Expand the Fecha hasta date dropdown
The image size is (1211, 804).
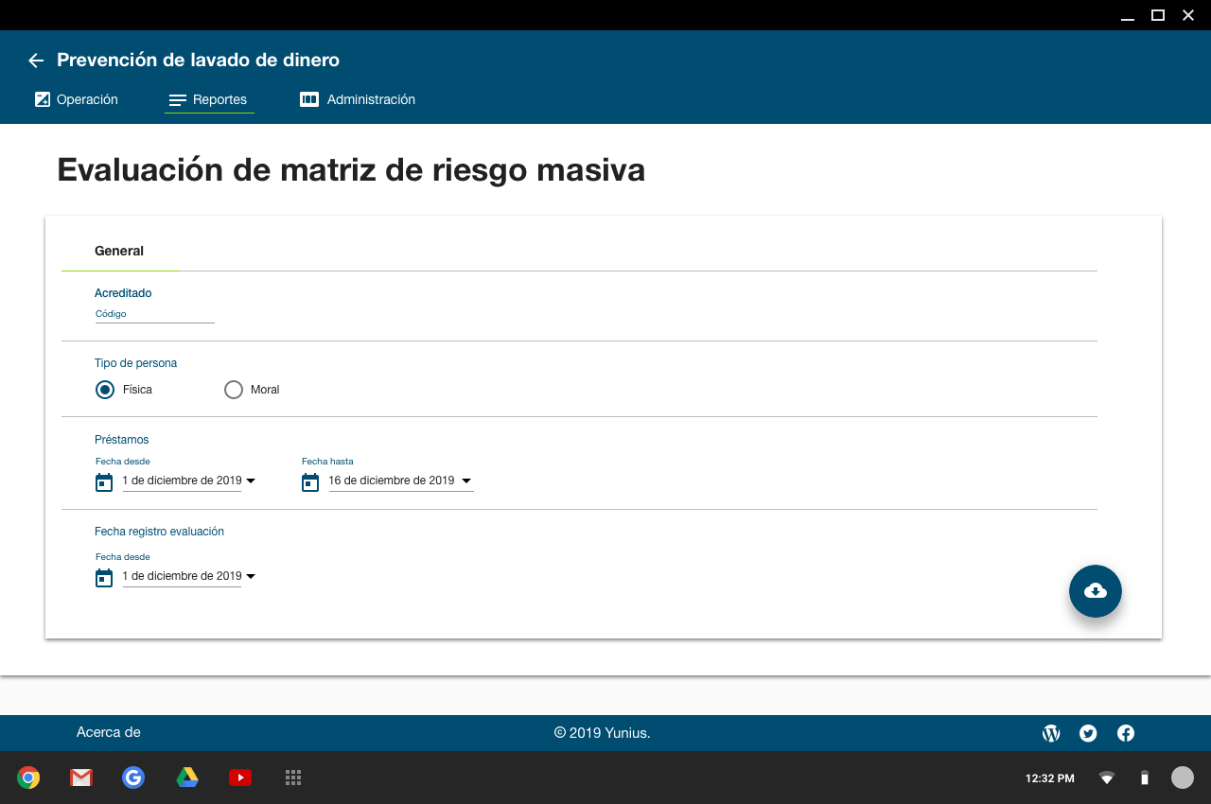[x=465, y=481]
